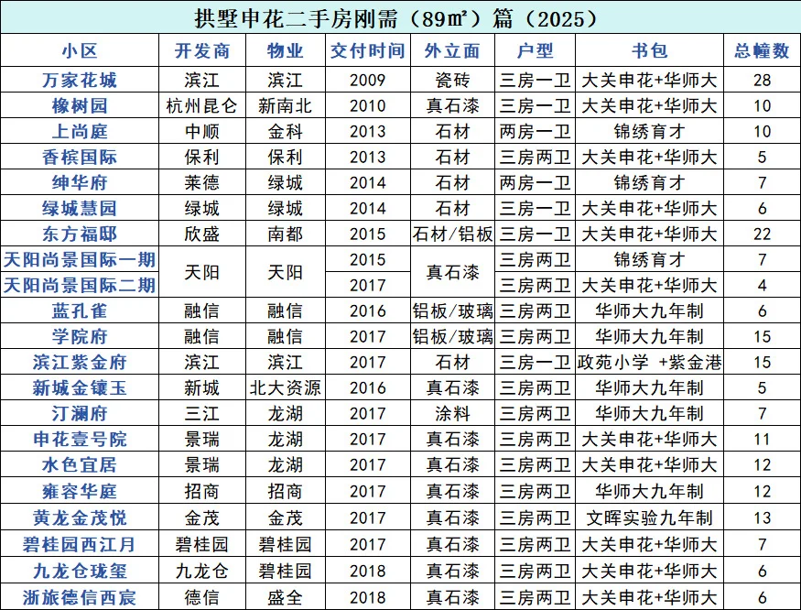This screenshot has width=801, height=610.
Task: Click the 瓷砖 facade cell
Action: pyautogui.click(x=452, y=80)
